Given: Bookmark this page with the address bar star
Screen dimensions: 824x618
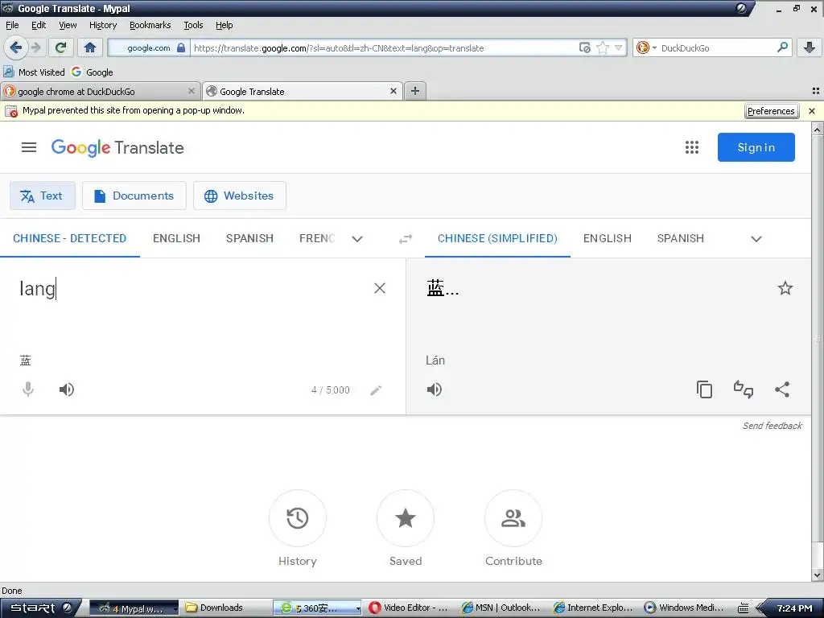Looking at the screenshot, I should point(603,47).
